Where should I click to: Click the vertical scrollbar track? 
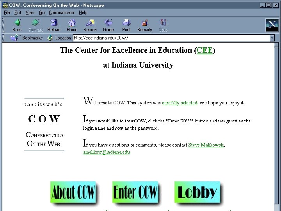tap(276, 125)
